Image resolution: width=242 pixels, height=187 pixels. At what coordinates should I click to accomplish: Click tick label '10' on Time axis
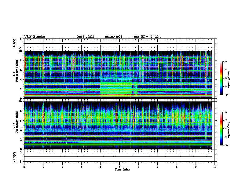click(x=215, y=167)
